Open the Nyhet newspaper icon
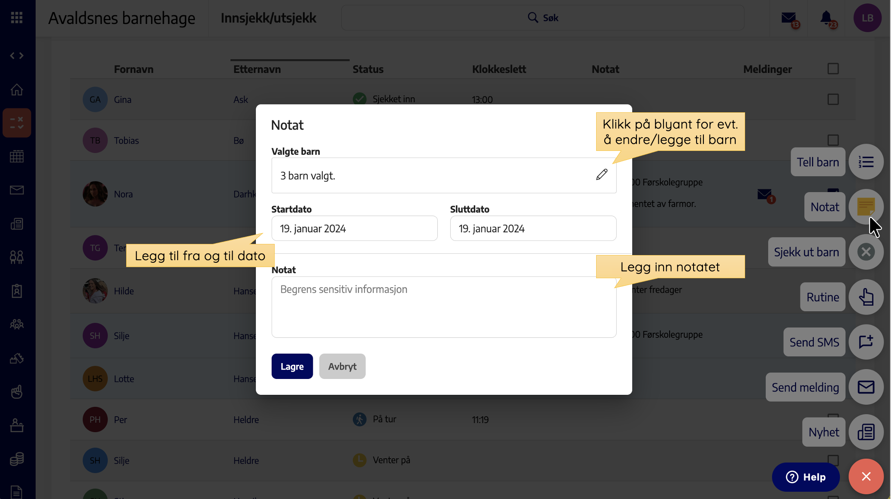 point(866,432)
